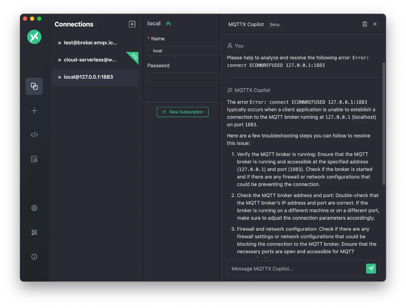Open the Log page icon
This screenshot has height=308, width=406.
tap(34, 159)
